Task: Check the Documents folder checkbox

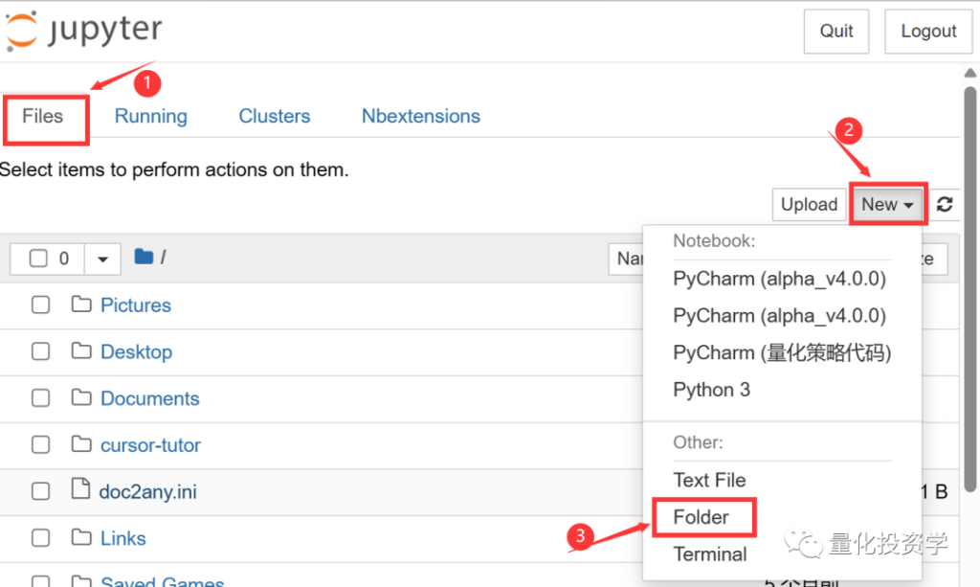Action: [40, 397]
